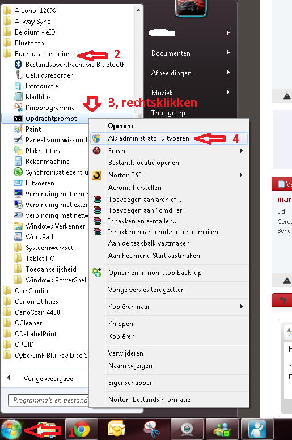Open the mail envelope taskbar icon
The width and height of the screenshot is (292, 440).
point(116,429)
